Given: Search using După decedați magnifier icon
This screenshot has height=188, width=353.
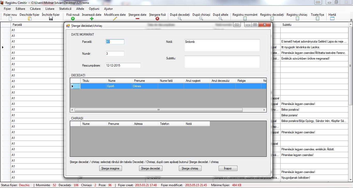Looking at the screenshot, I should coord(180,19).
